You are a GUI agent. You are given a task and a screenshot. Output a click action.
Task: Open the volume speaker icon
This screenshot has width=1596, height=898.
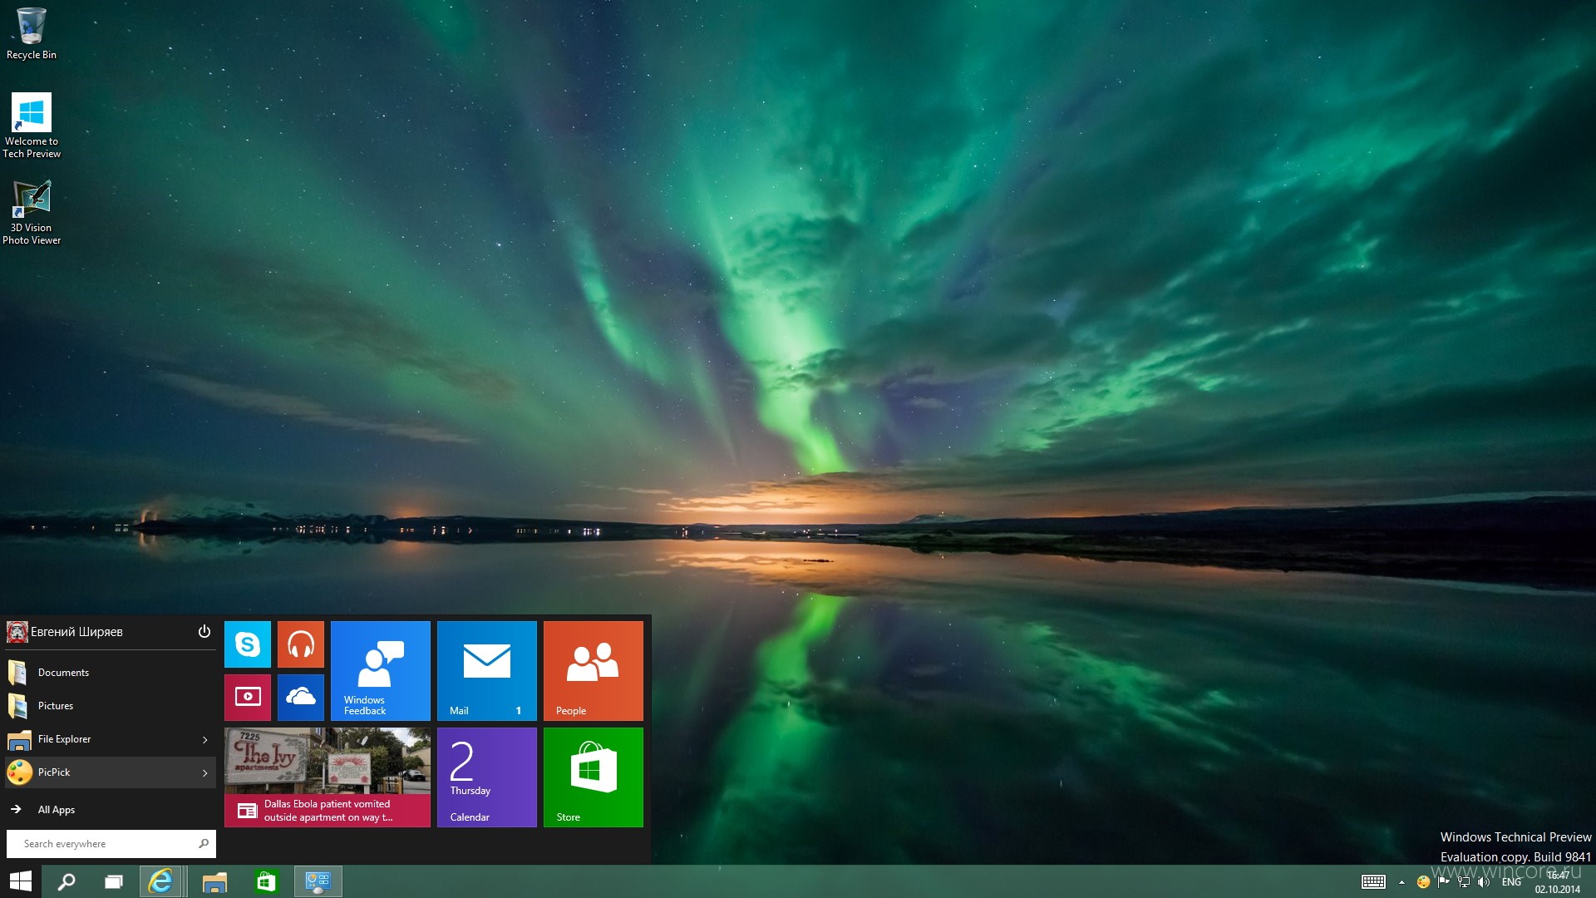point(1484,882)
